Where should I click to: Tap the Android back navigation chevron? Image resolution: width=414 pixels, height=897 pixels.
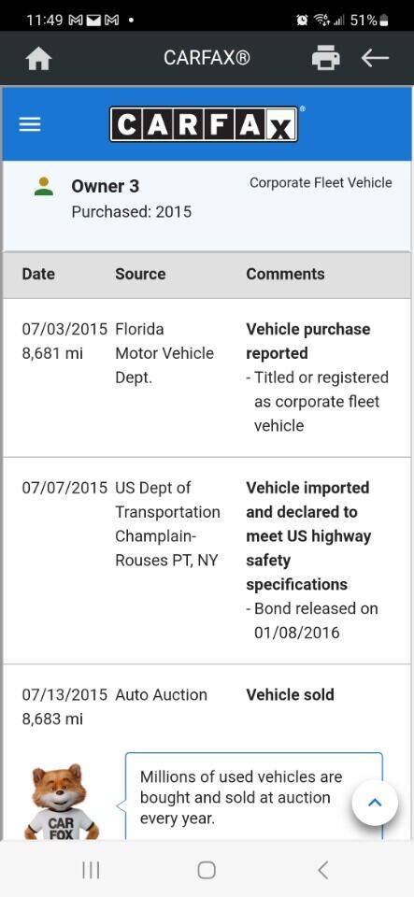click(x=323, y=870)
